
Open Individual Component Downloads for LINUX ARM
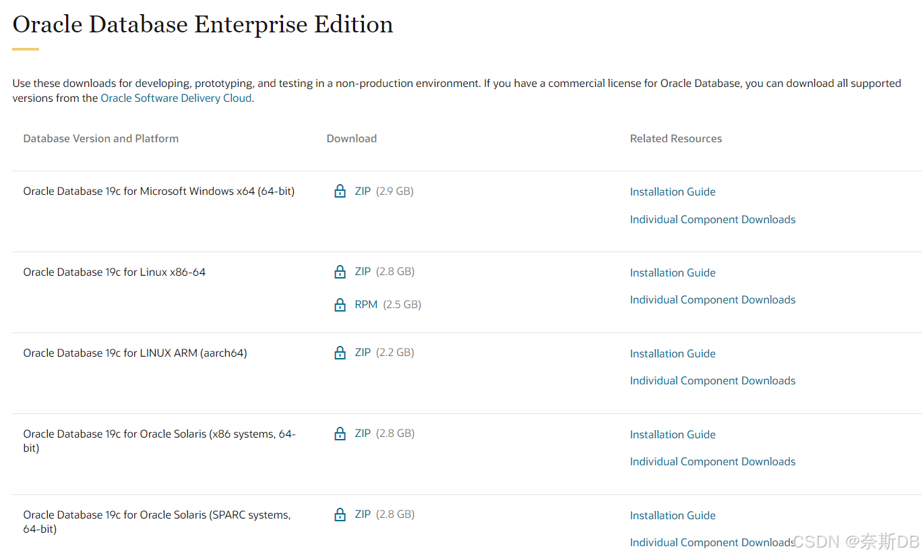tap(712, 380)
